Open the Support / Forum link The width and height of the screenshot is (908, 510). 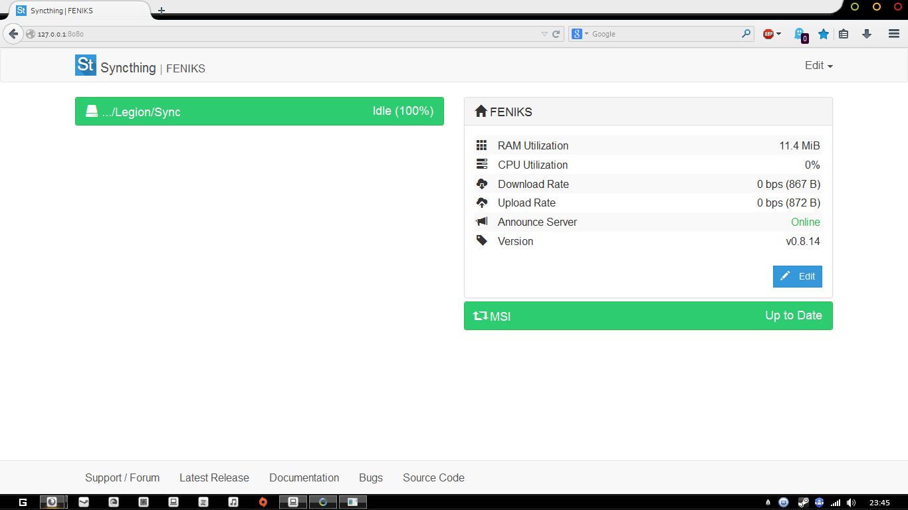[122, 477]
